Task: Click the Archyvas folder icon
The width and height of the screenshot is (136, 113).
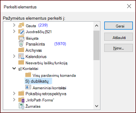Action: [21, 50]
